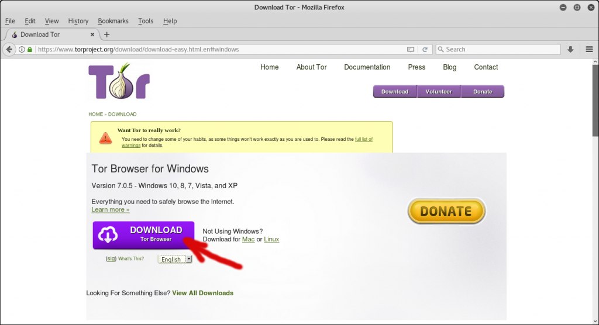Open the downloads arrow in toolbar
This screenshot has width=599, height=325.
(570, 49)
